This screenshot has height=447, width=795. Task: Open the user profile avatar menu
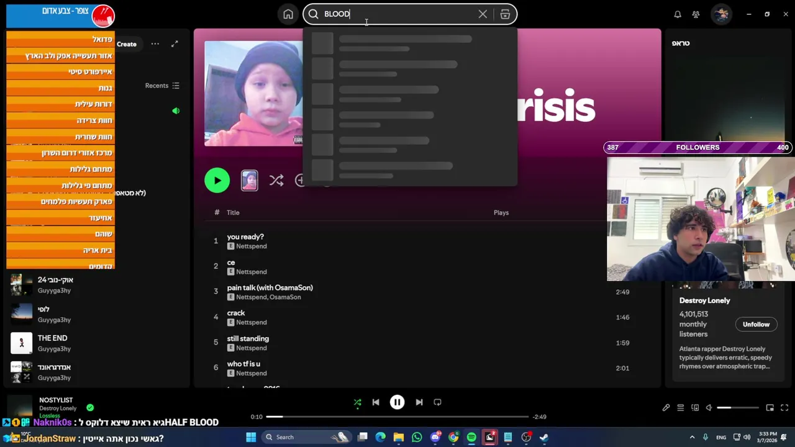(x=721, y=14)
